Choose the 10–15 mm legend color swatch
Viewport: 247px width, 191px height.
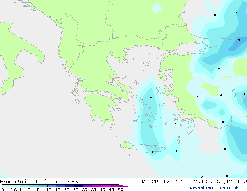pyautogui.click(x=52, y=186)
